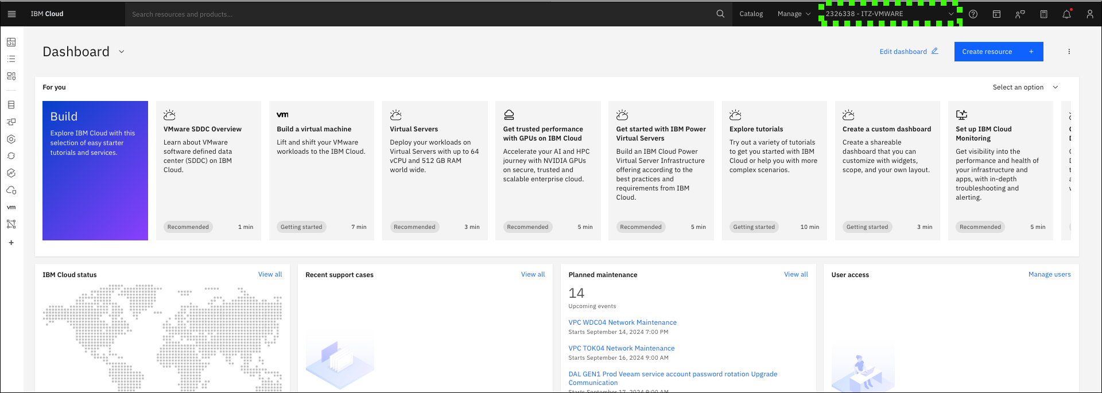Click the plus icon in left sidebar
1102x393 pixels.
click(x=11, y=243)
